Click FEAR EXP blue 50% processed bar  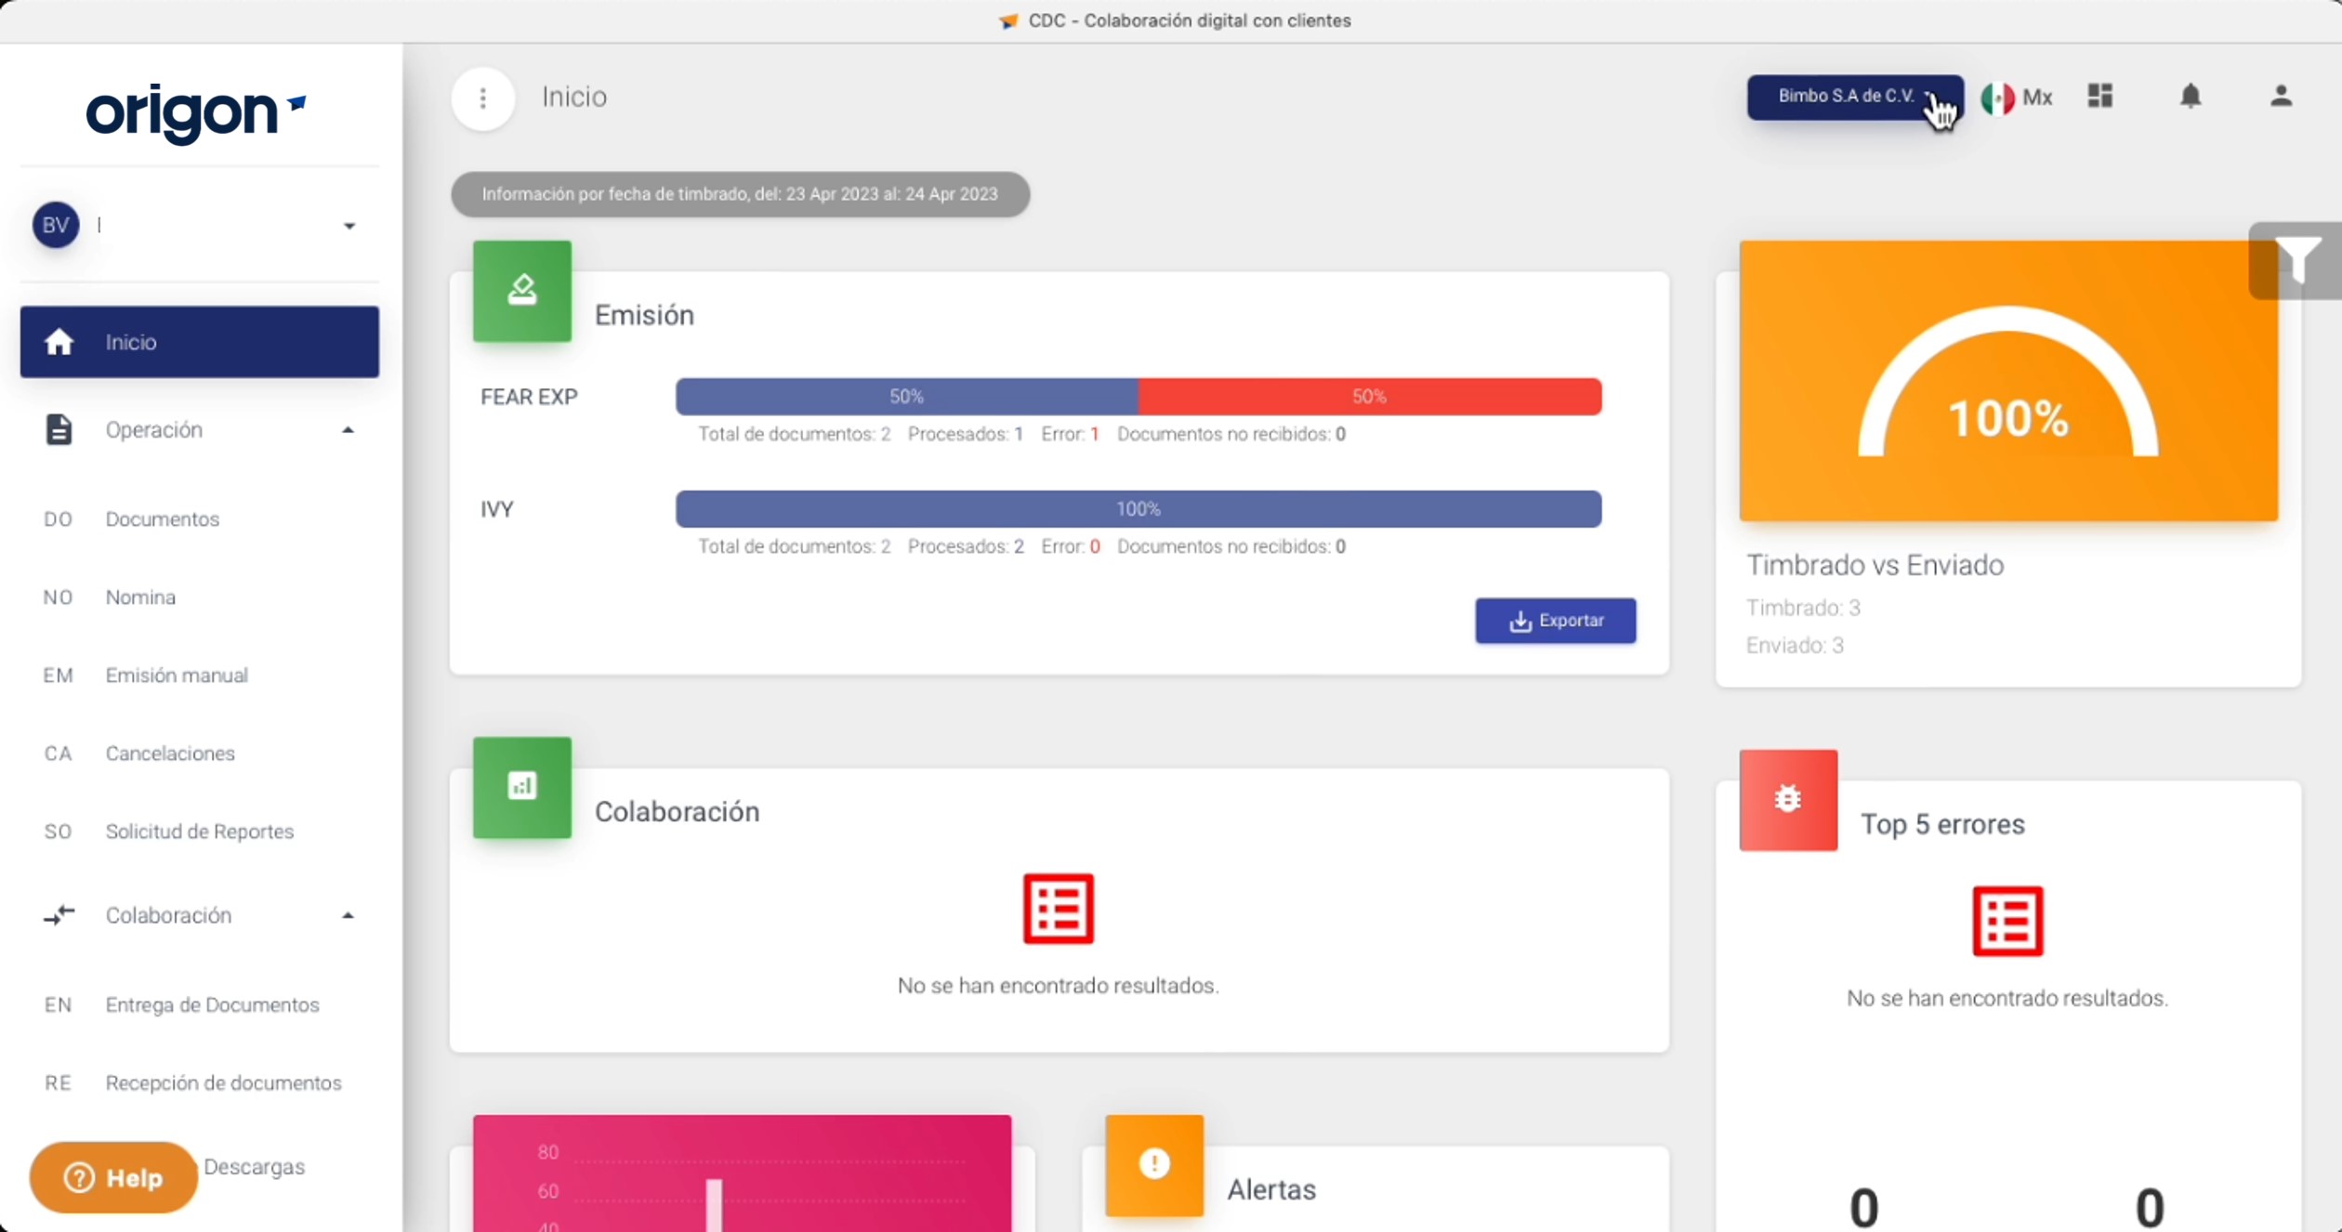tap(907, 397)
